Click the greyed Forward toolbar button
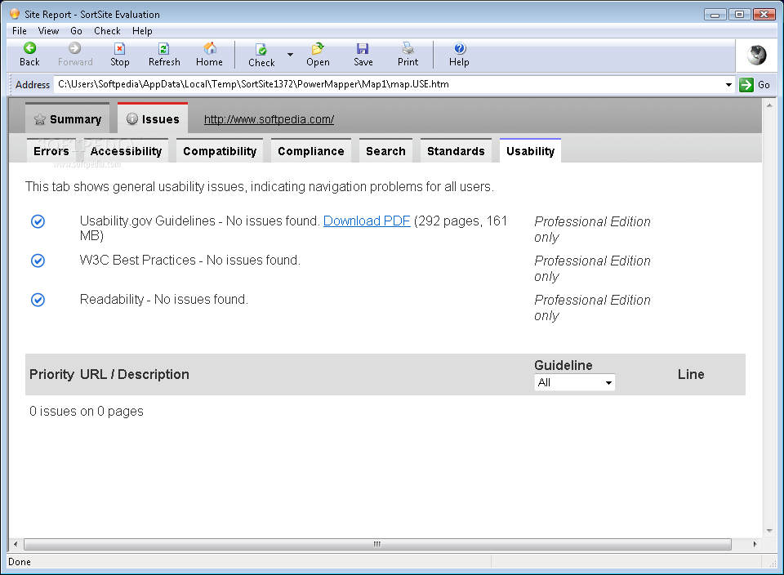 coord(75,55)
